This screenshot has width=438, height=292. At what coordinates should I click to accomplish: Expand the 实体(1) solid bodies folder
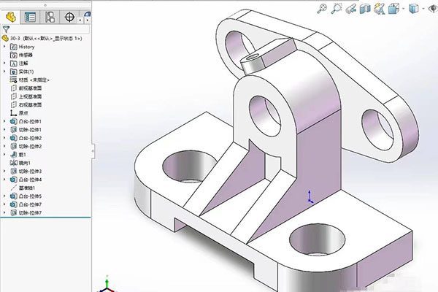click(x=4, y=72)
